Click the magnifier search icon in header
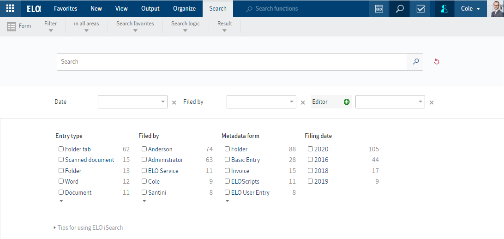Screen dimensions: 504x239 400,9
